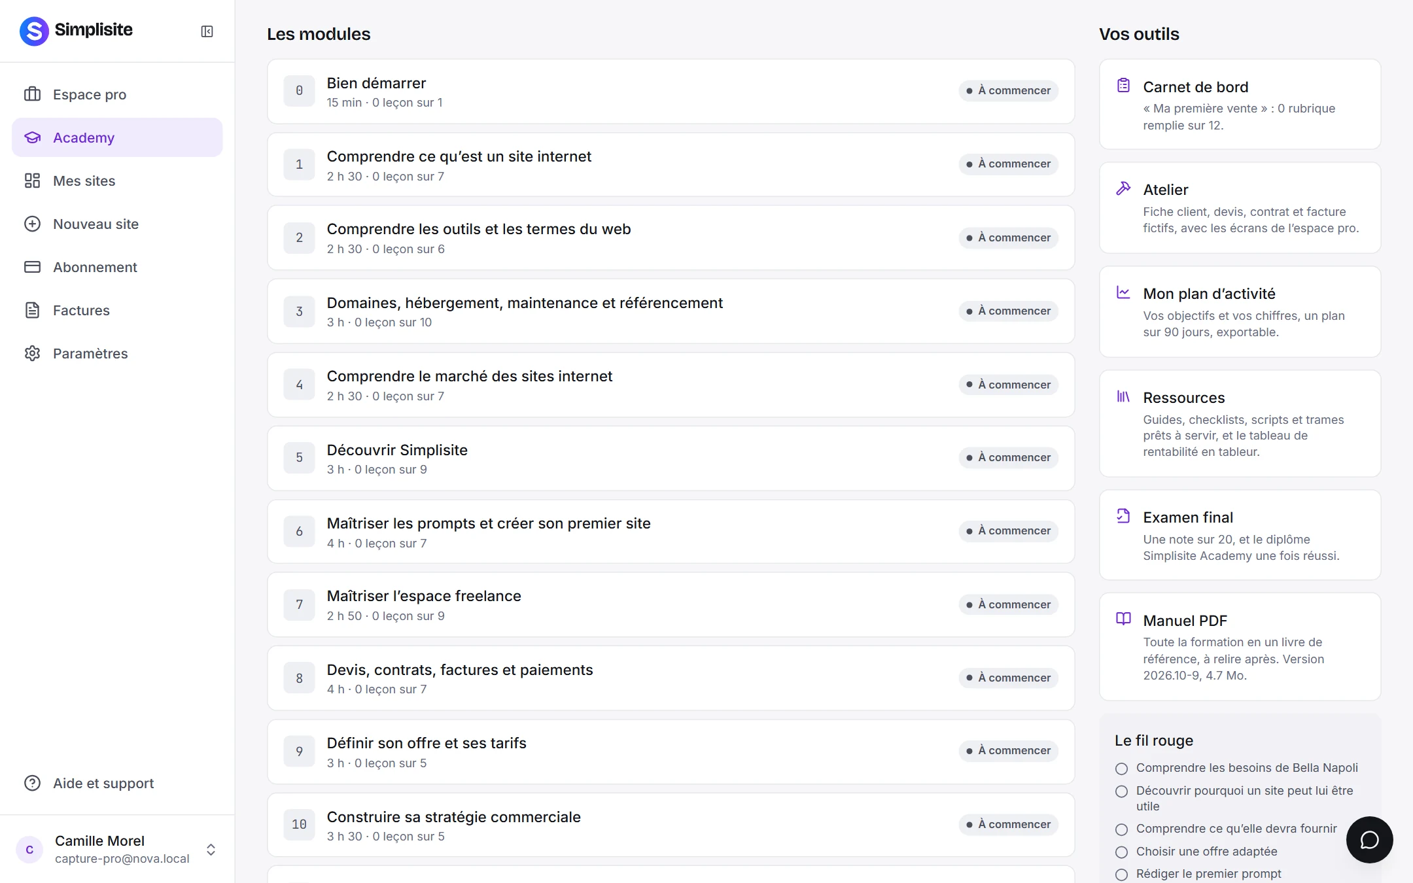Click the Mon plan d'activité chart icon
The image size is (1413, 883).
(x=1123, y=292)
